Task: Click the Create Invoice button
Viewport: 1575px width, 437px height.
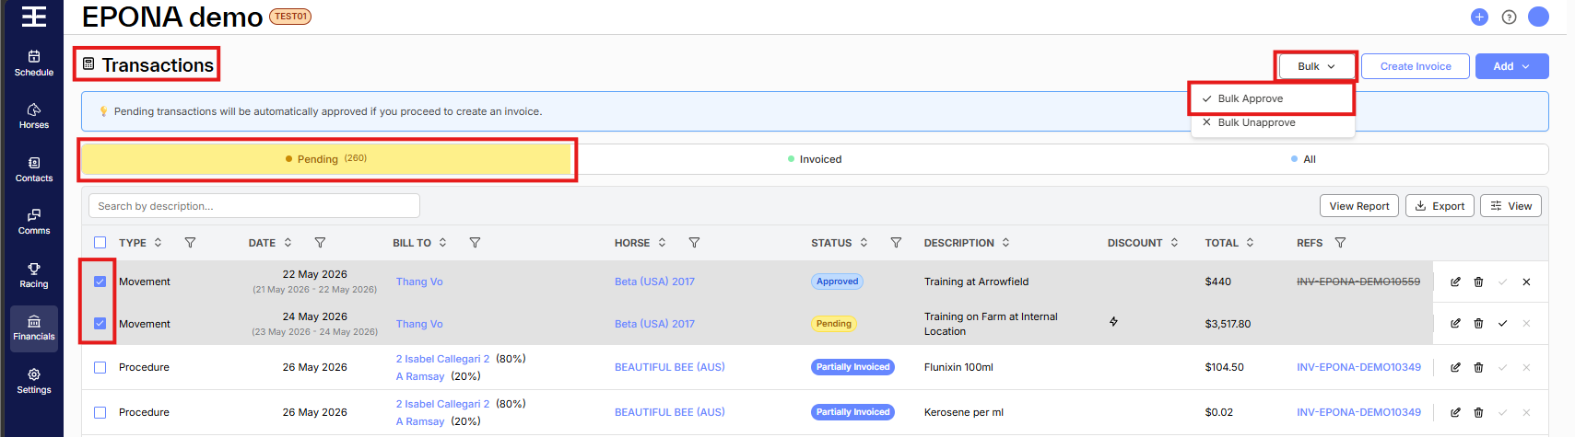Action: coord(1416,66)
